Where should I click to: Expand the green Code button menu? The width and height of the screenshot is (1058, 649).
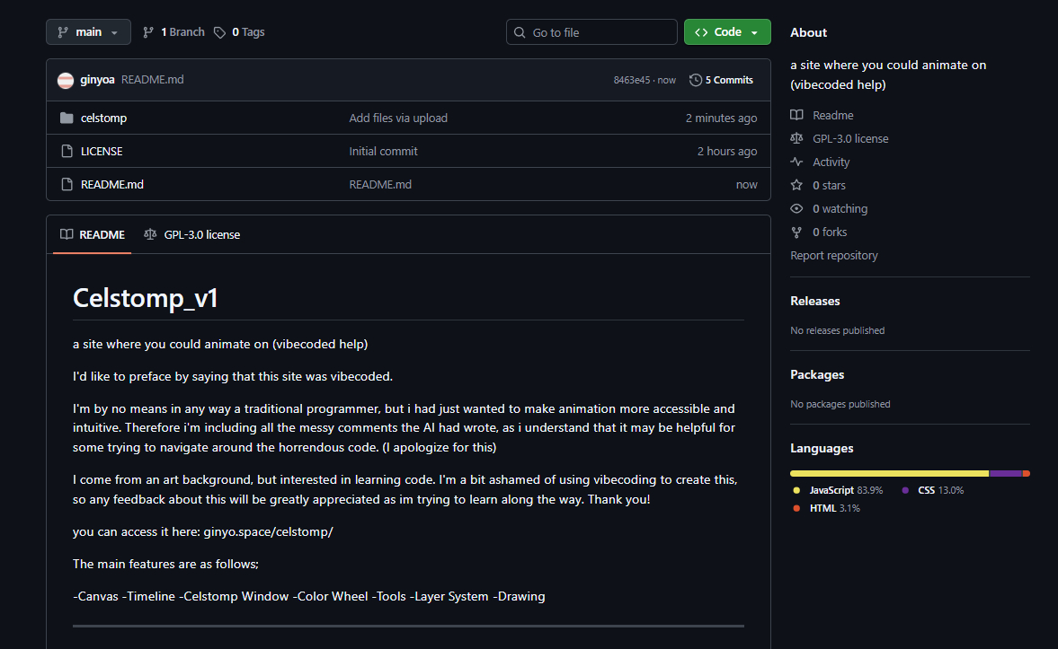pos(726,32)
